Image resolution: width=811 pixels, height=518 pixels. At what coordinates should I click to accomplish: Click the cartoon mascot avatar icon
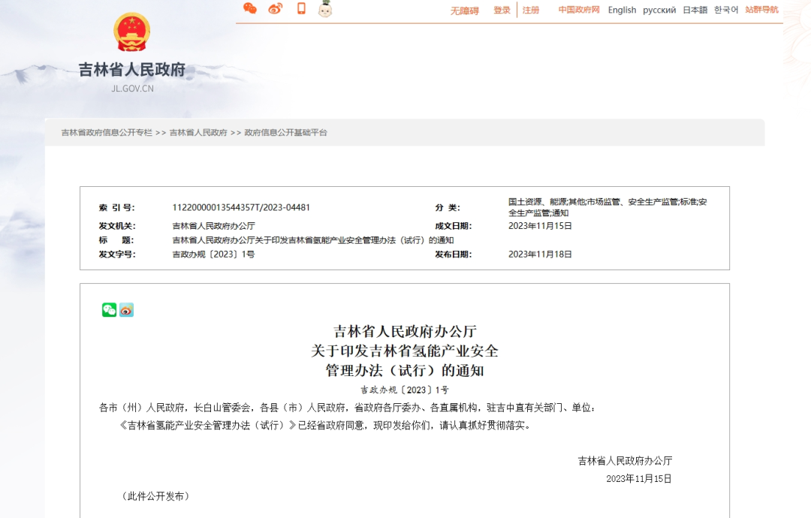tap(325, 9)
